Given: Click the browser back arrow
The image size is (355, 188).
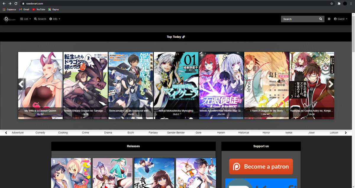Looking at the screenshot, I should [4, 4].
